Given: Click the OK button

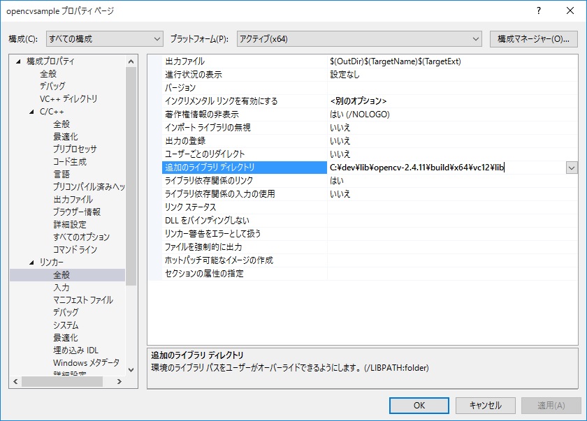Looking at the screenshot, I should click(419, 406).
